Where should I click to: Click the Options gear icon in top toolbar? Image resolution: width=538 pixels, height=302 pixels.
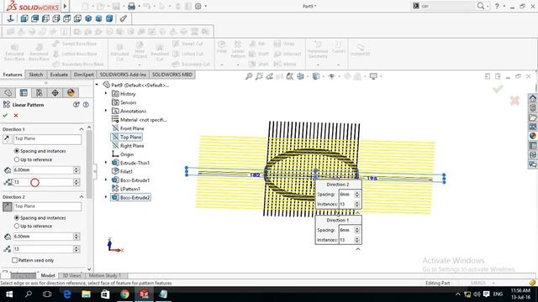click(198, 6)
